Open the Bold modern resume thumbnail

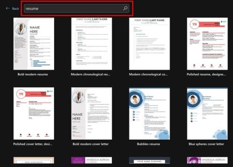(x=34, y=44)
